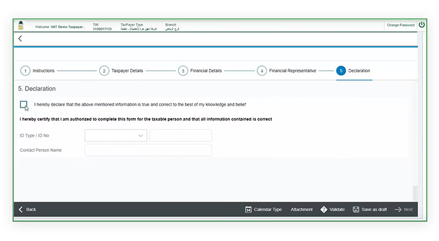The height and width of the screenshot is (241, 439).
Task: Click the vertical scrollbar thumb
Action: point(416,193)
